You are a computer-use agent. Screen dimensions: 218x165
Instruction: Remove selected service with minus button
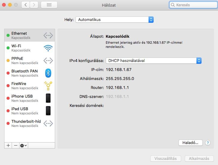click(16, 146)
